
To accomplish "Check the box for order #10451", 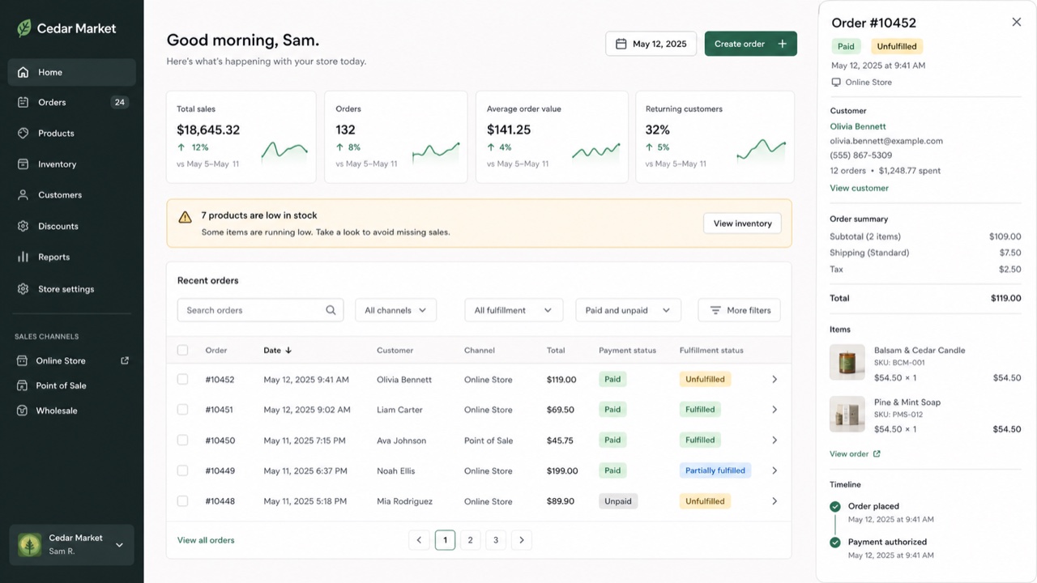I will coord(182,410).
